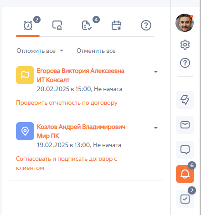This screenshot has width=201, height=215.
Task: Open "Егорова Виктория Алексеевна" contact link
Action: click(81, 71)
